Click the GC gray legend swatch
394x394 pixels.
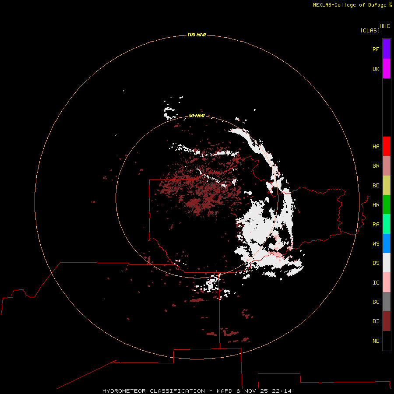(387, 302)
